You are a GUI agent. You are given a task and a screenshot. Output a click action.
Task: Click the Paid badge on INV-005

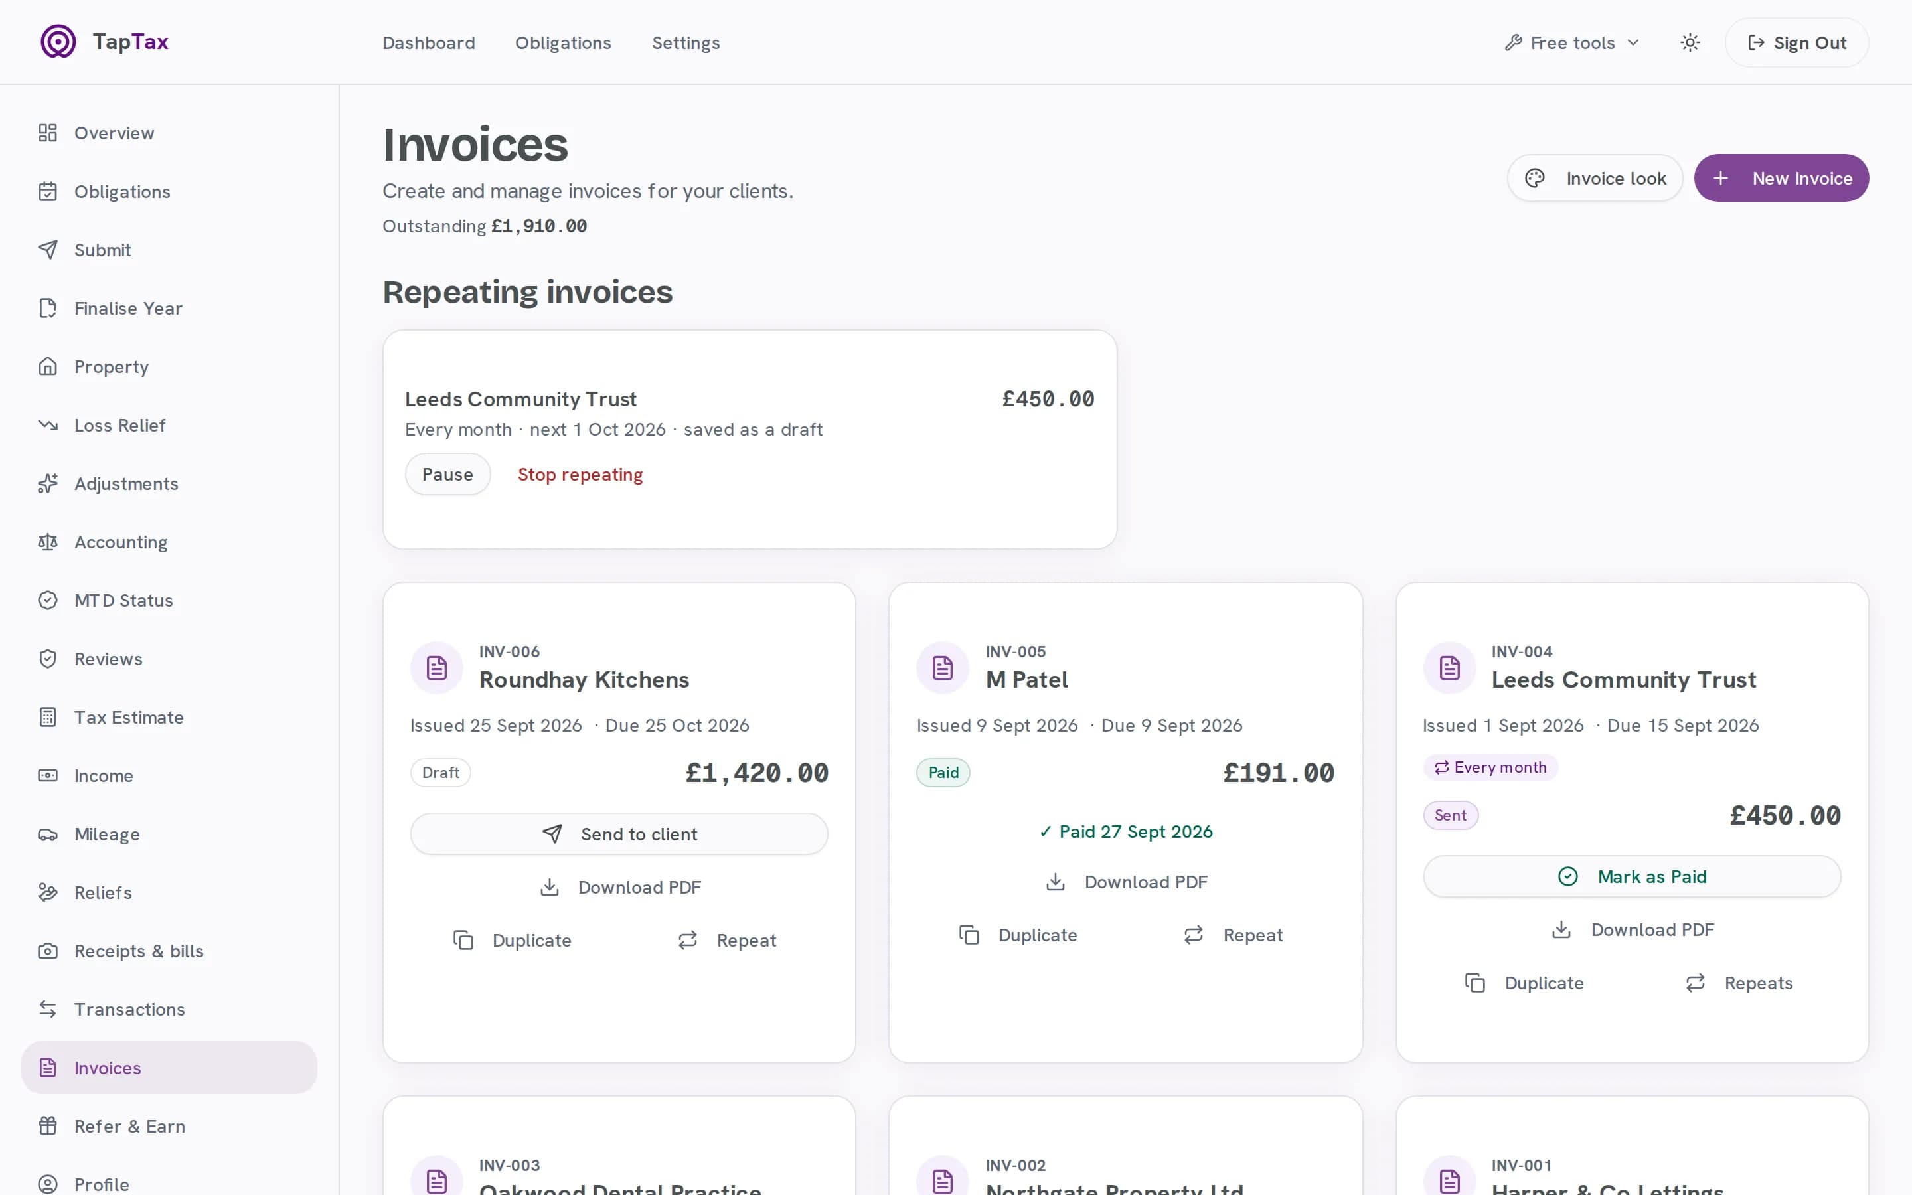click(943, 772)
